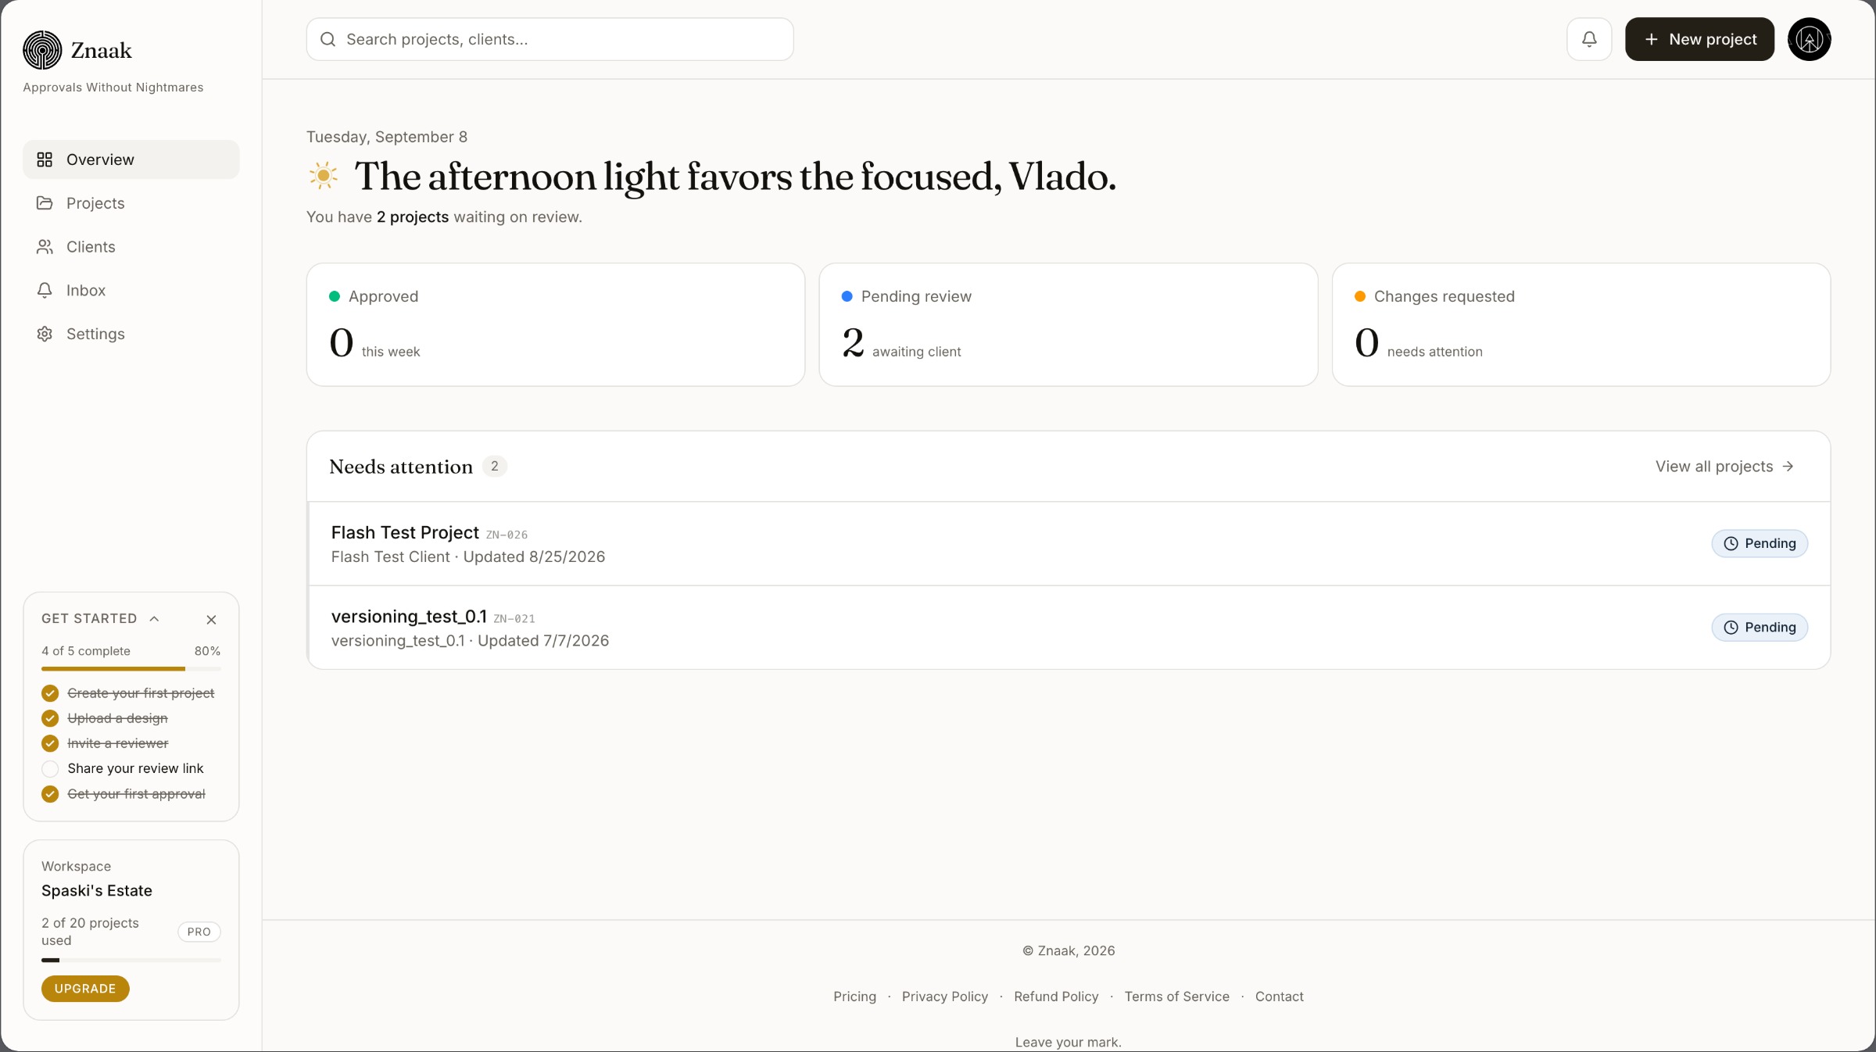This screenshot has height=1052, width=1876.
Task: Click the Settings gear icon
Action: pos(45,335)
